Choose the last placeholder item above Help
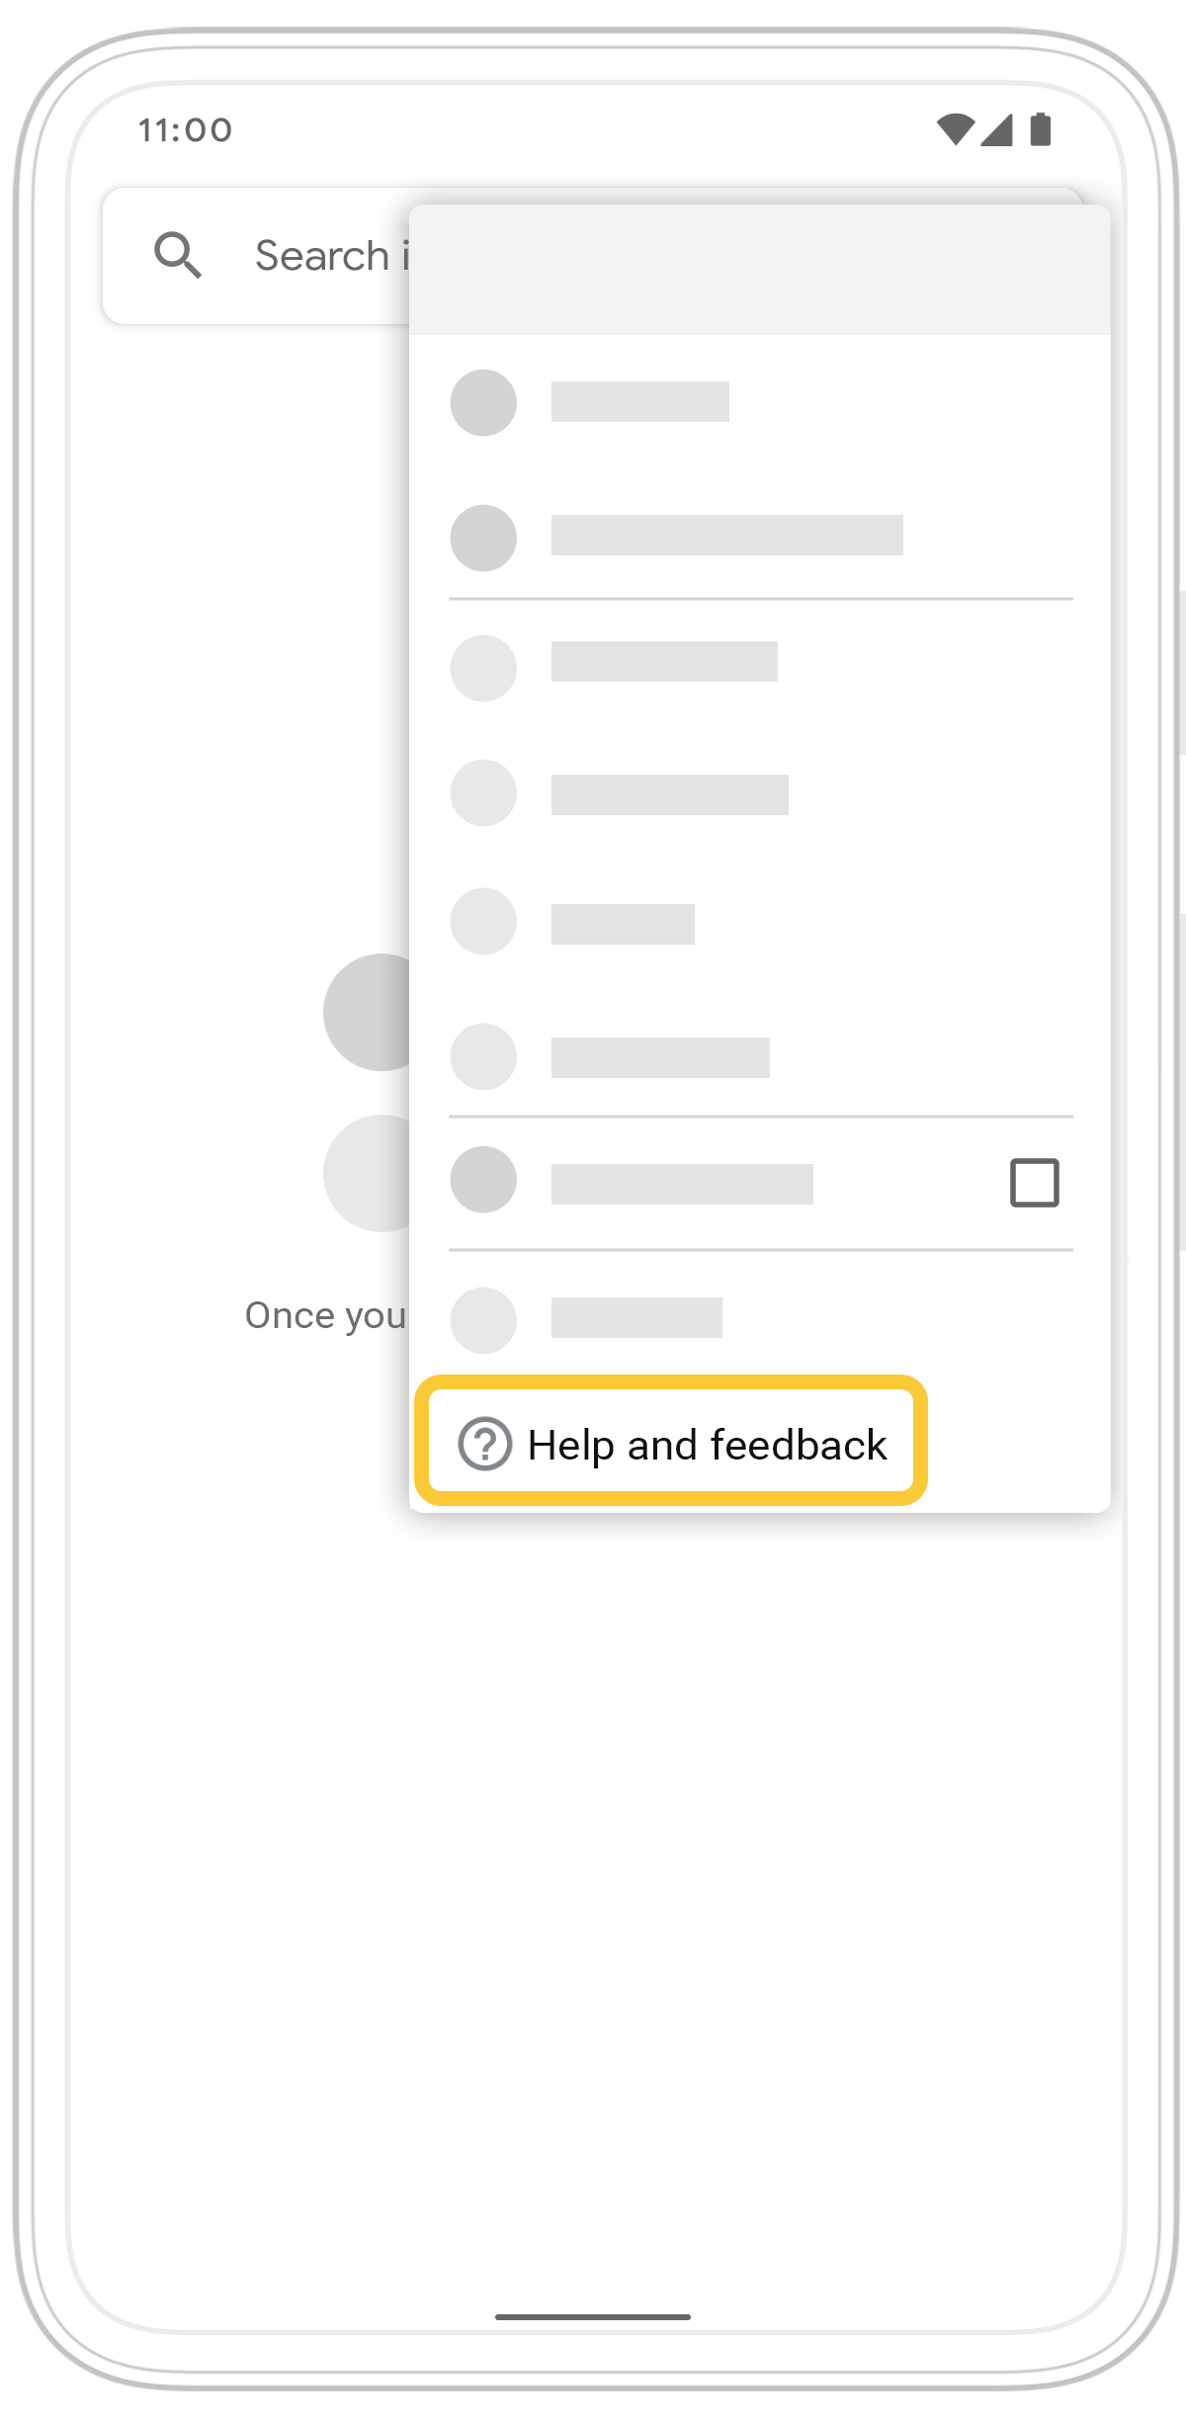 pyautogui.click(x=636, y=1317)
